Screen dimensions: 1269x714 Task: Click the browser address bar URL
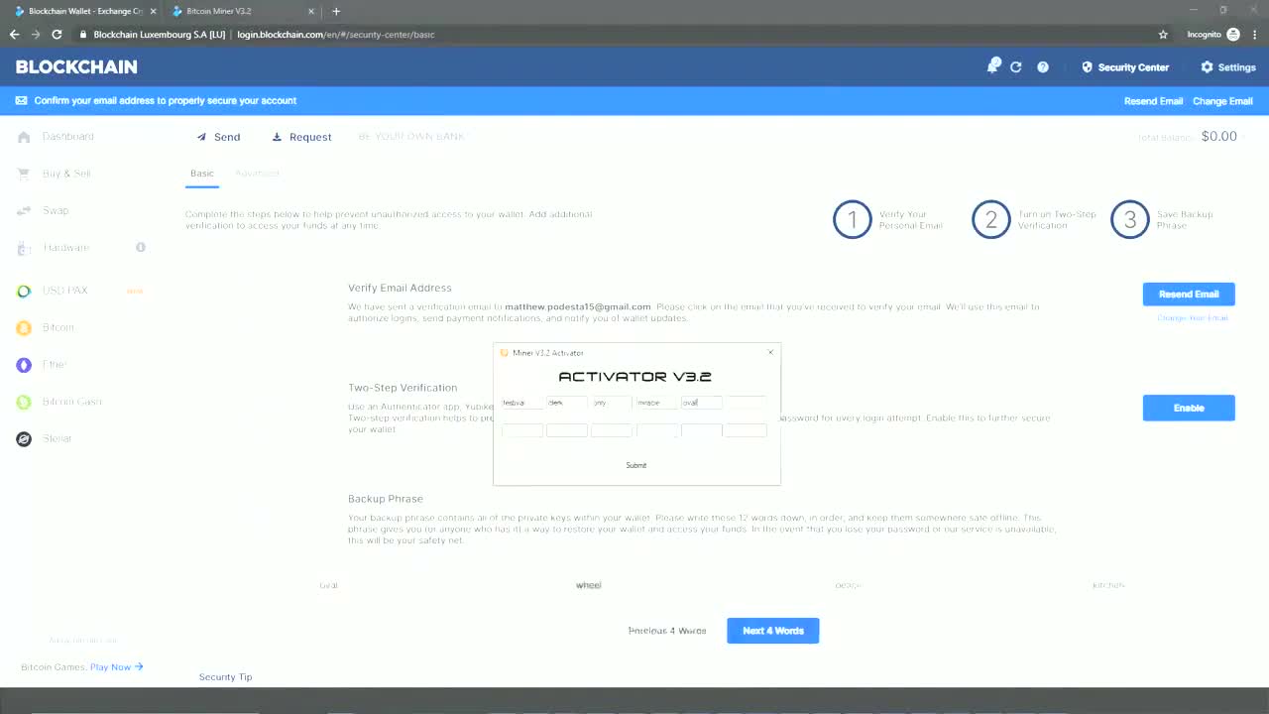pyautogui.click(x=336, y=35)
